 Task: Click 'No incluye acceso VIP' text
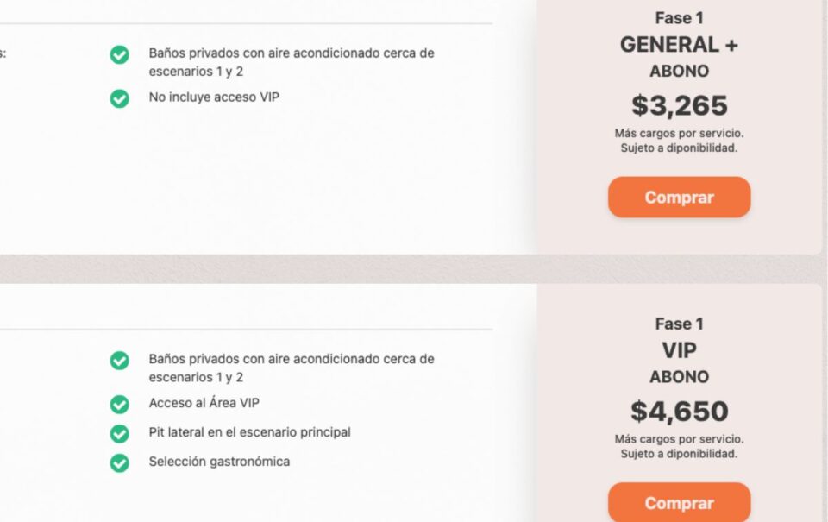tap(214, 97)
